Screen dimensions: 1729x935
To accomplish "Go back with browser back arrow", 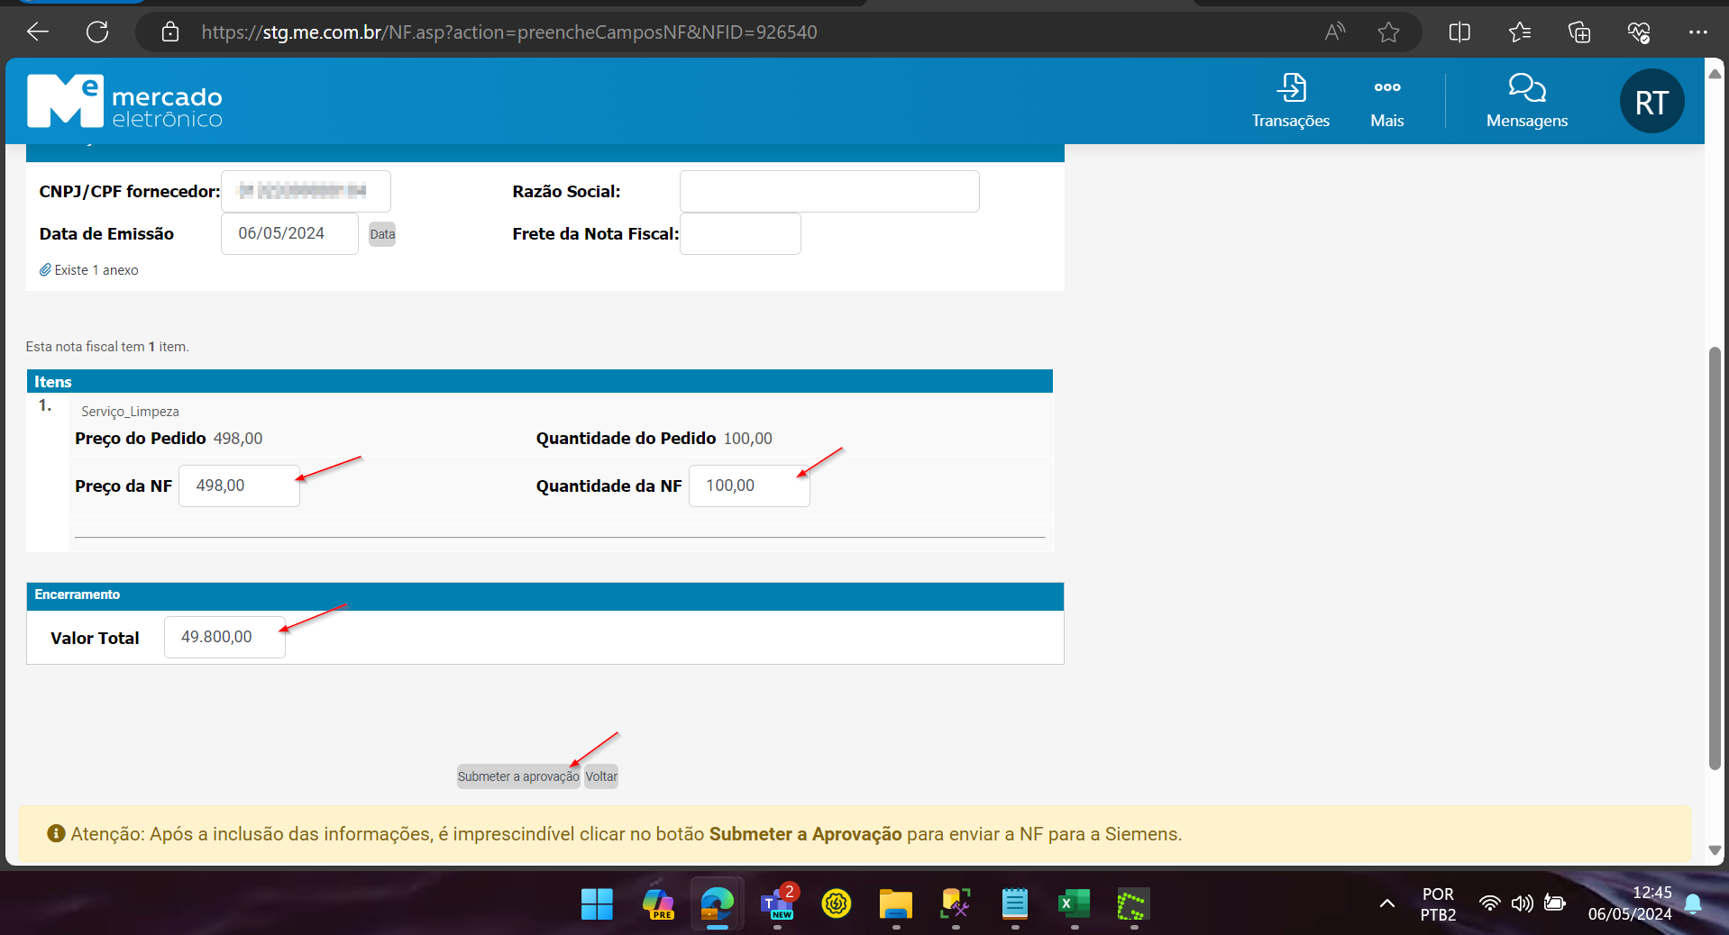I will [38, 32].
